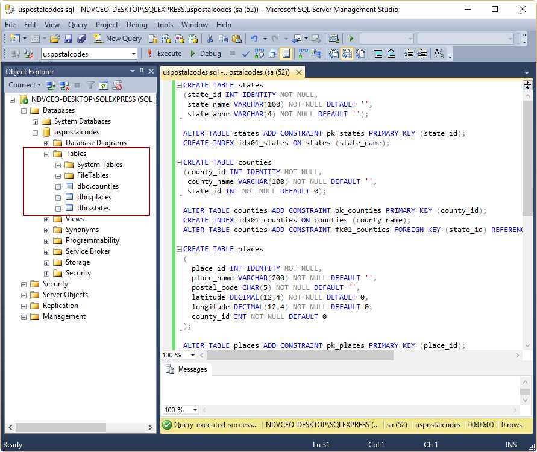
Task: Open the uspostalcodes database dropdown
Action: click(x=134, y=54)
